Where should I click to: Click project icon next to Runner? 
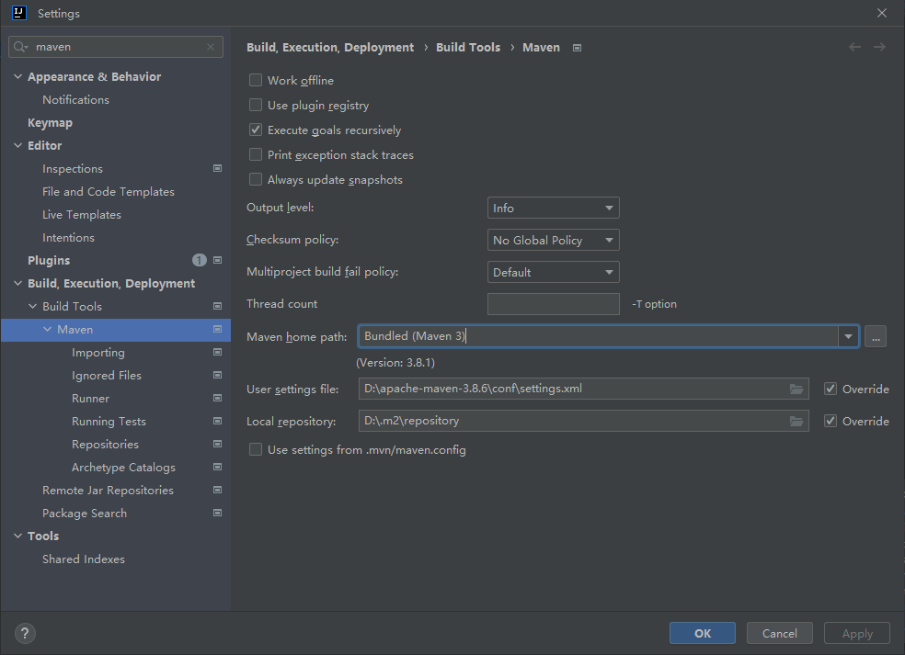[218, 398]
